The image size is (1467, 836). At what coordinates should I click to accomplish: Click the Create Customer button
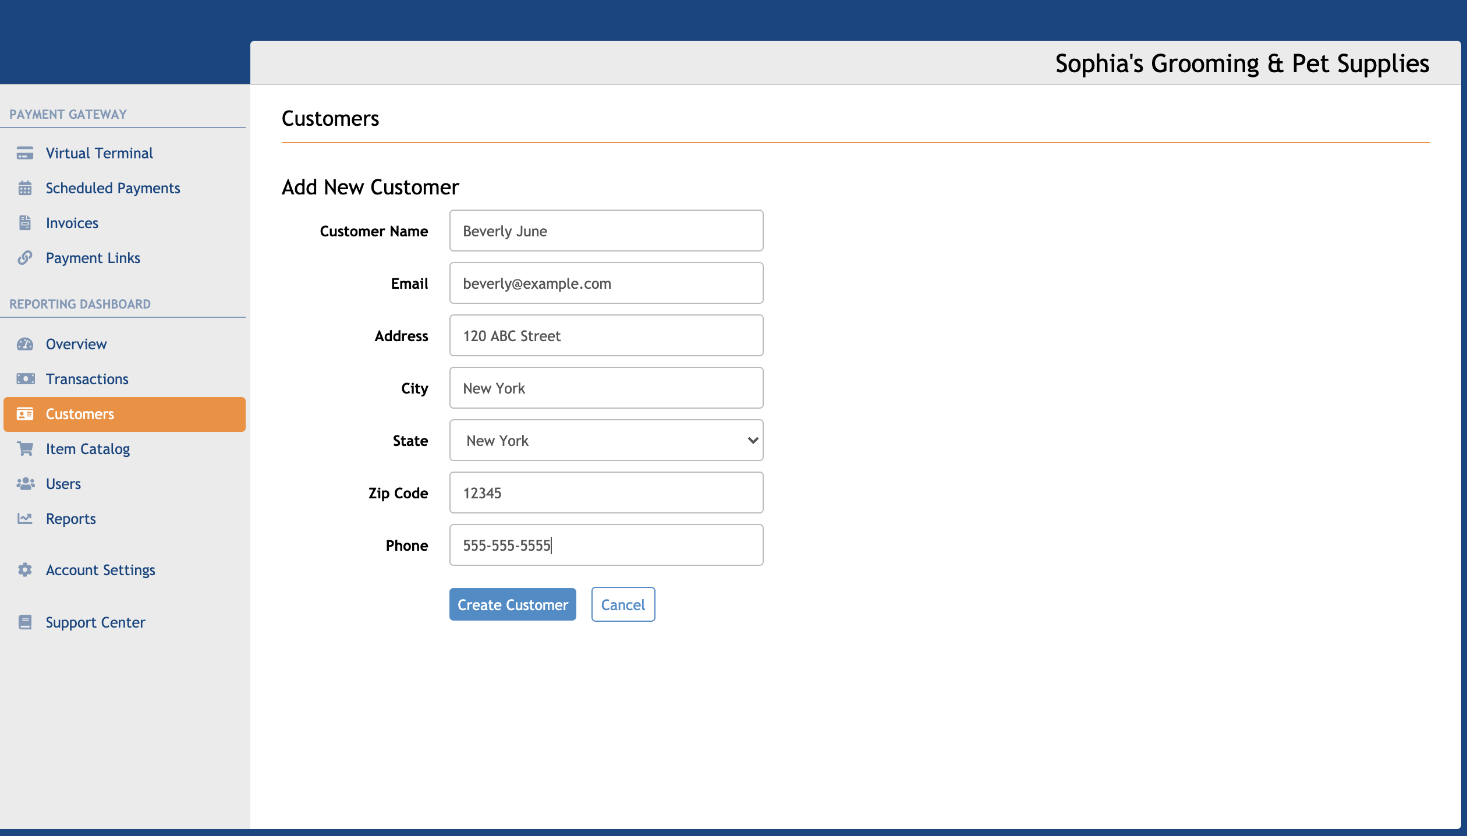point(513,604)
